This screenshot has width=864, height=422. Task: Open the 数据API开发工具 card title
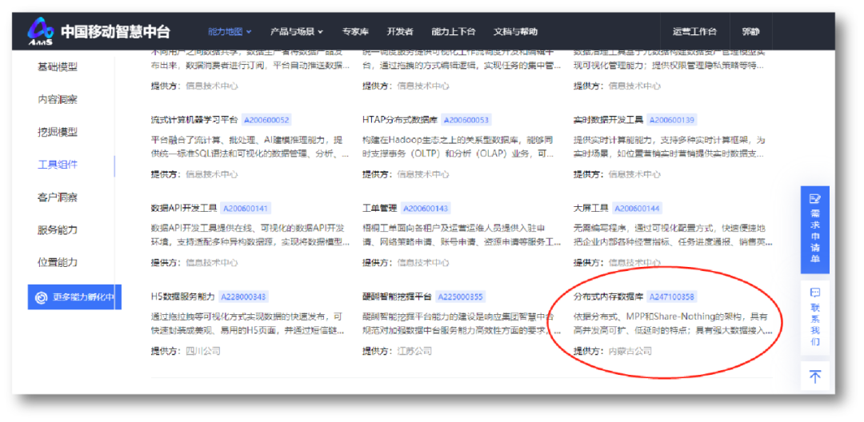[183, 209]
